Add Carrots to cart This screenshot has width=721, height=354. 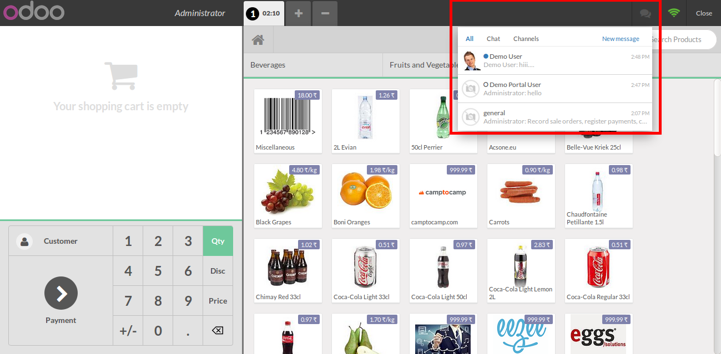pyautogui.click(x=521, y=196)
